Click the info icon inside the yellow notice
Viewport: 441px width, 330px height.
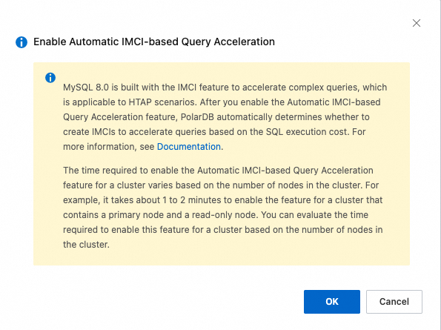pos(50,78)
